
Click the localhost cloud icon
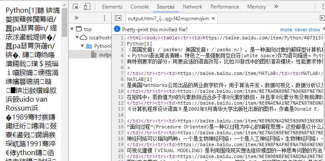point(83,38)
